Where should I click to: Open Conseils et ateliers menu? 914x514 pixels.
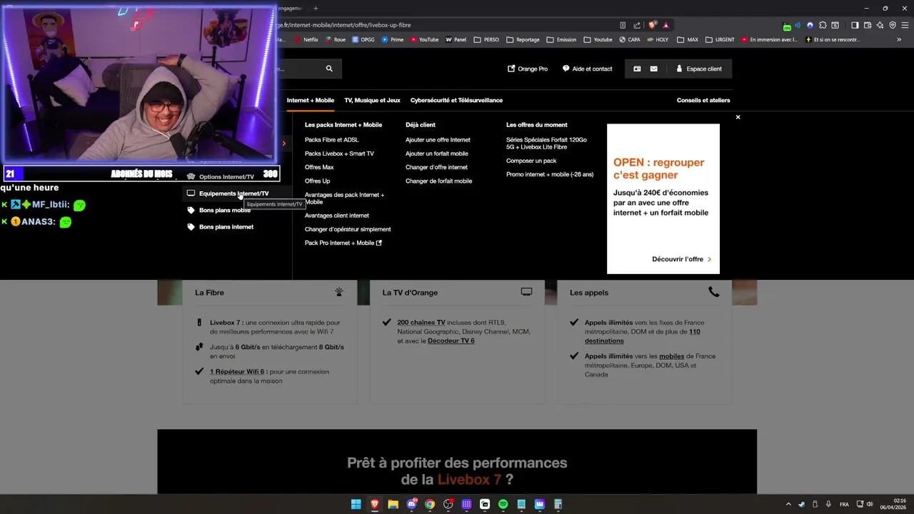point(703,100)
